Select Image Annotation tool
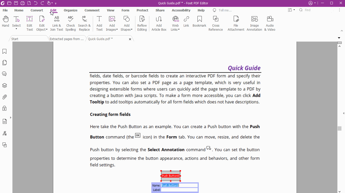The image size is (345, 193). tap(254, 24)
